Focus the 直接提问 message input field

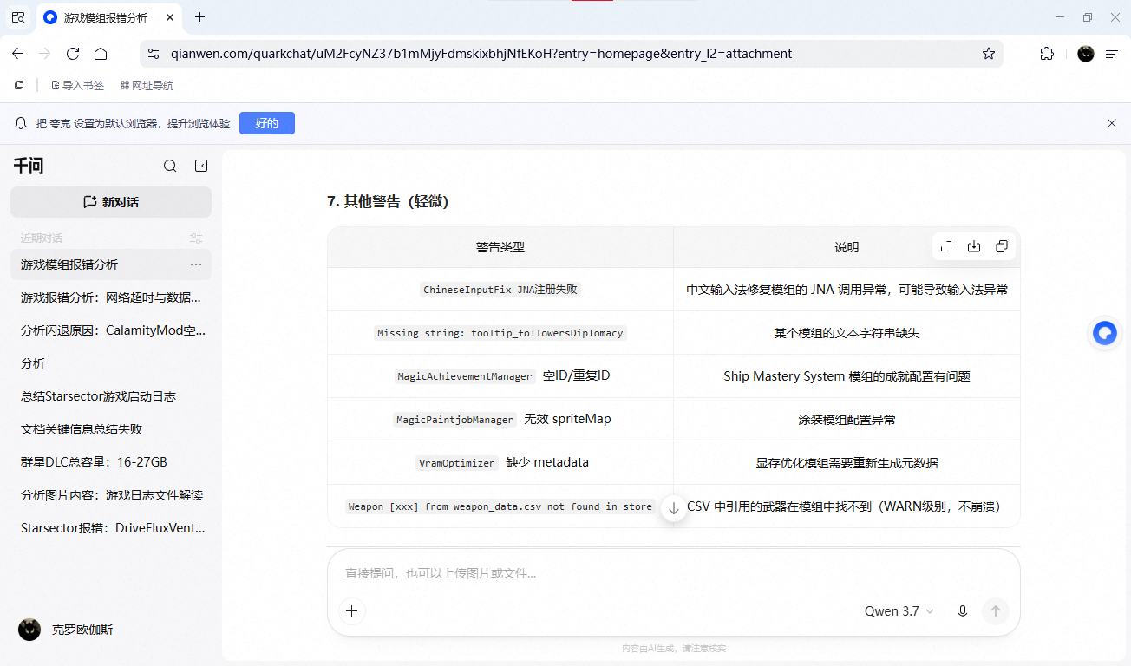(x=673, y=573)
